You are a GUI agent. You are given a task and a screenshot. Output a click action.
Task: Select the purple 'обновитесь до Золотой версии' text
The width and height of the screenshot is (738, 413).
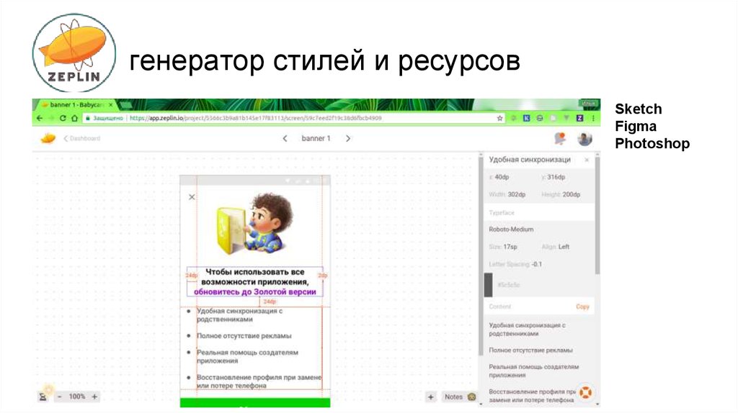pos(254,292)
